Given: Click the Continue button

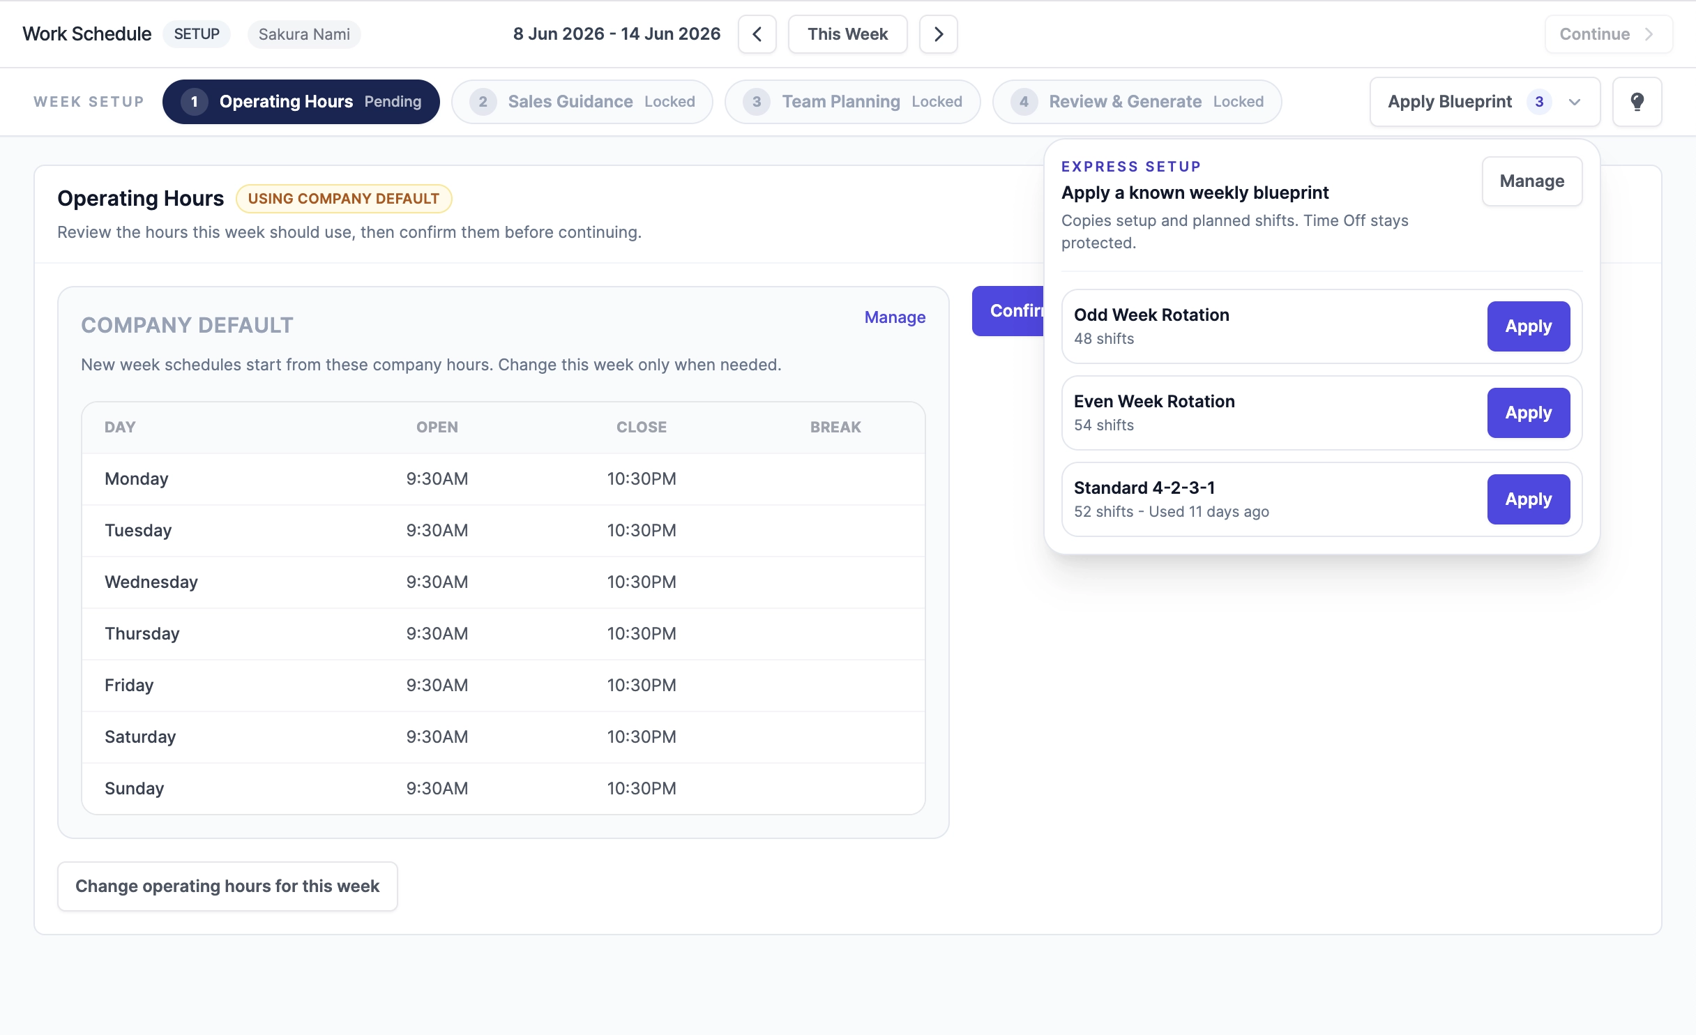Looking at the screenshot, I should (x=1607, y=34).
